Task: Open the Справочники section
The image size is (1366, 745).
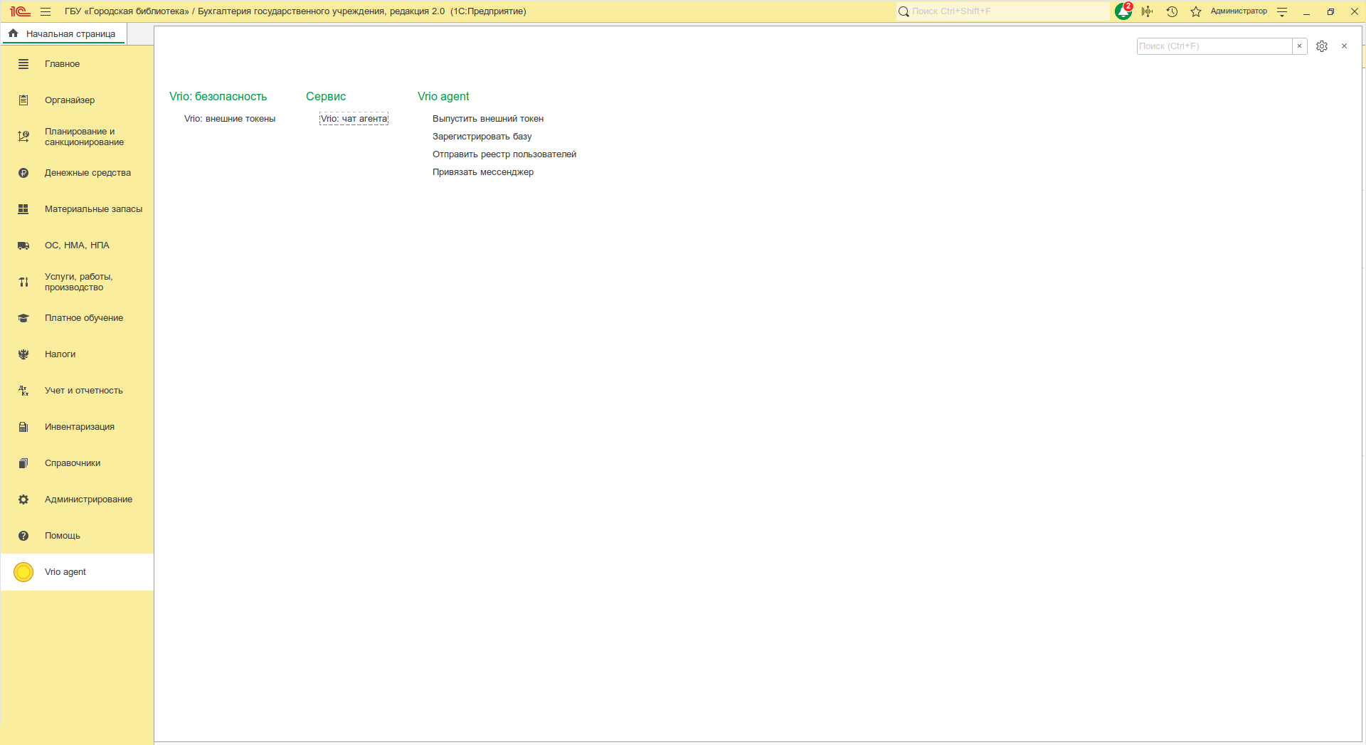Action: point(77,463)
